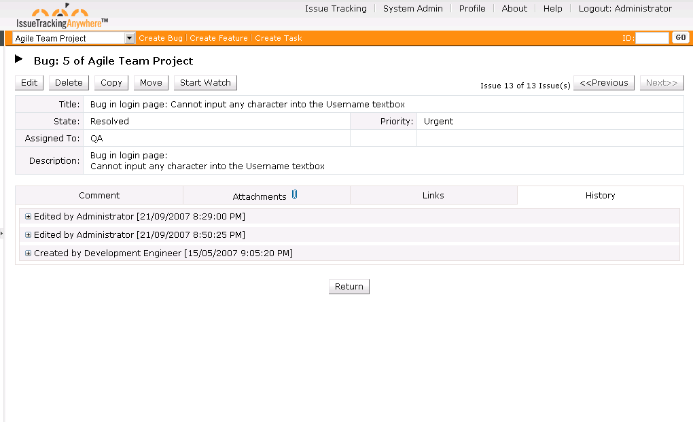The width and height of the screenshot is (693, 422).
Task: Click inside the ID input field
Action: [x=652, y=37]
